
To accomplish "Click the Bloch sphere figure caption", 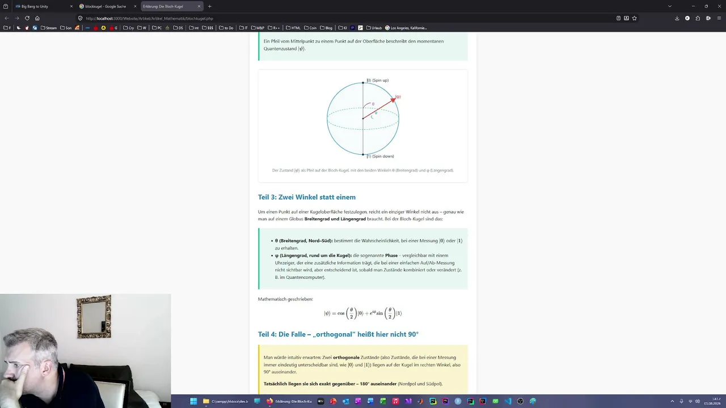I will tap(363, 170).
